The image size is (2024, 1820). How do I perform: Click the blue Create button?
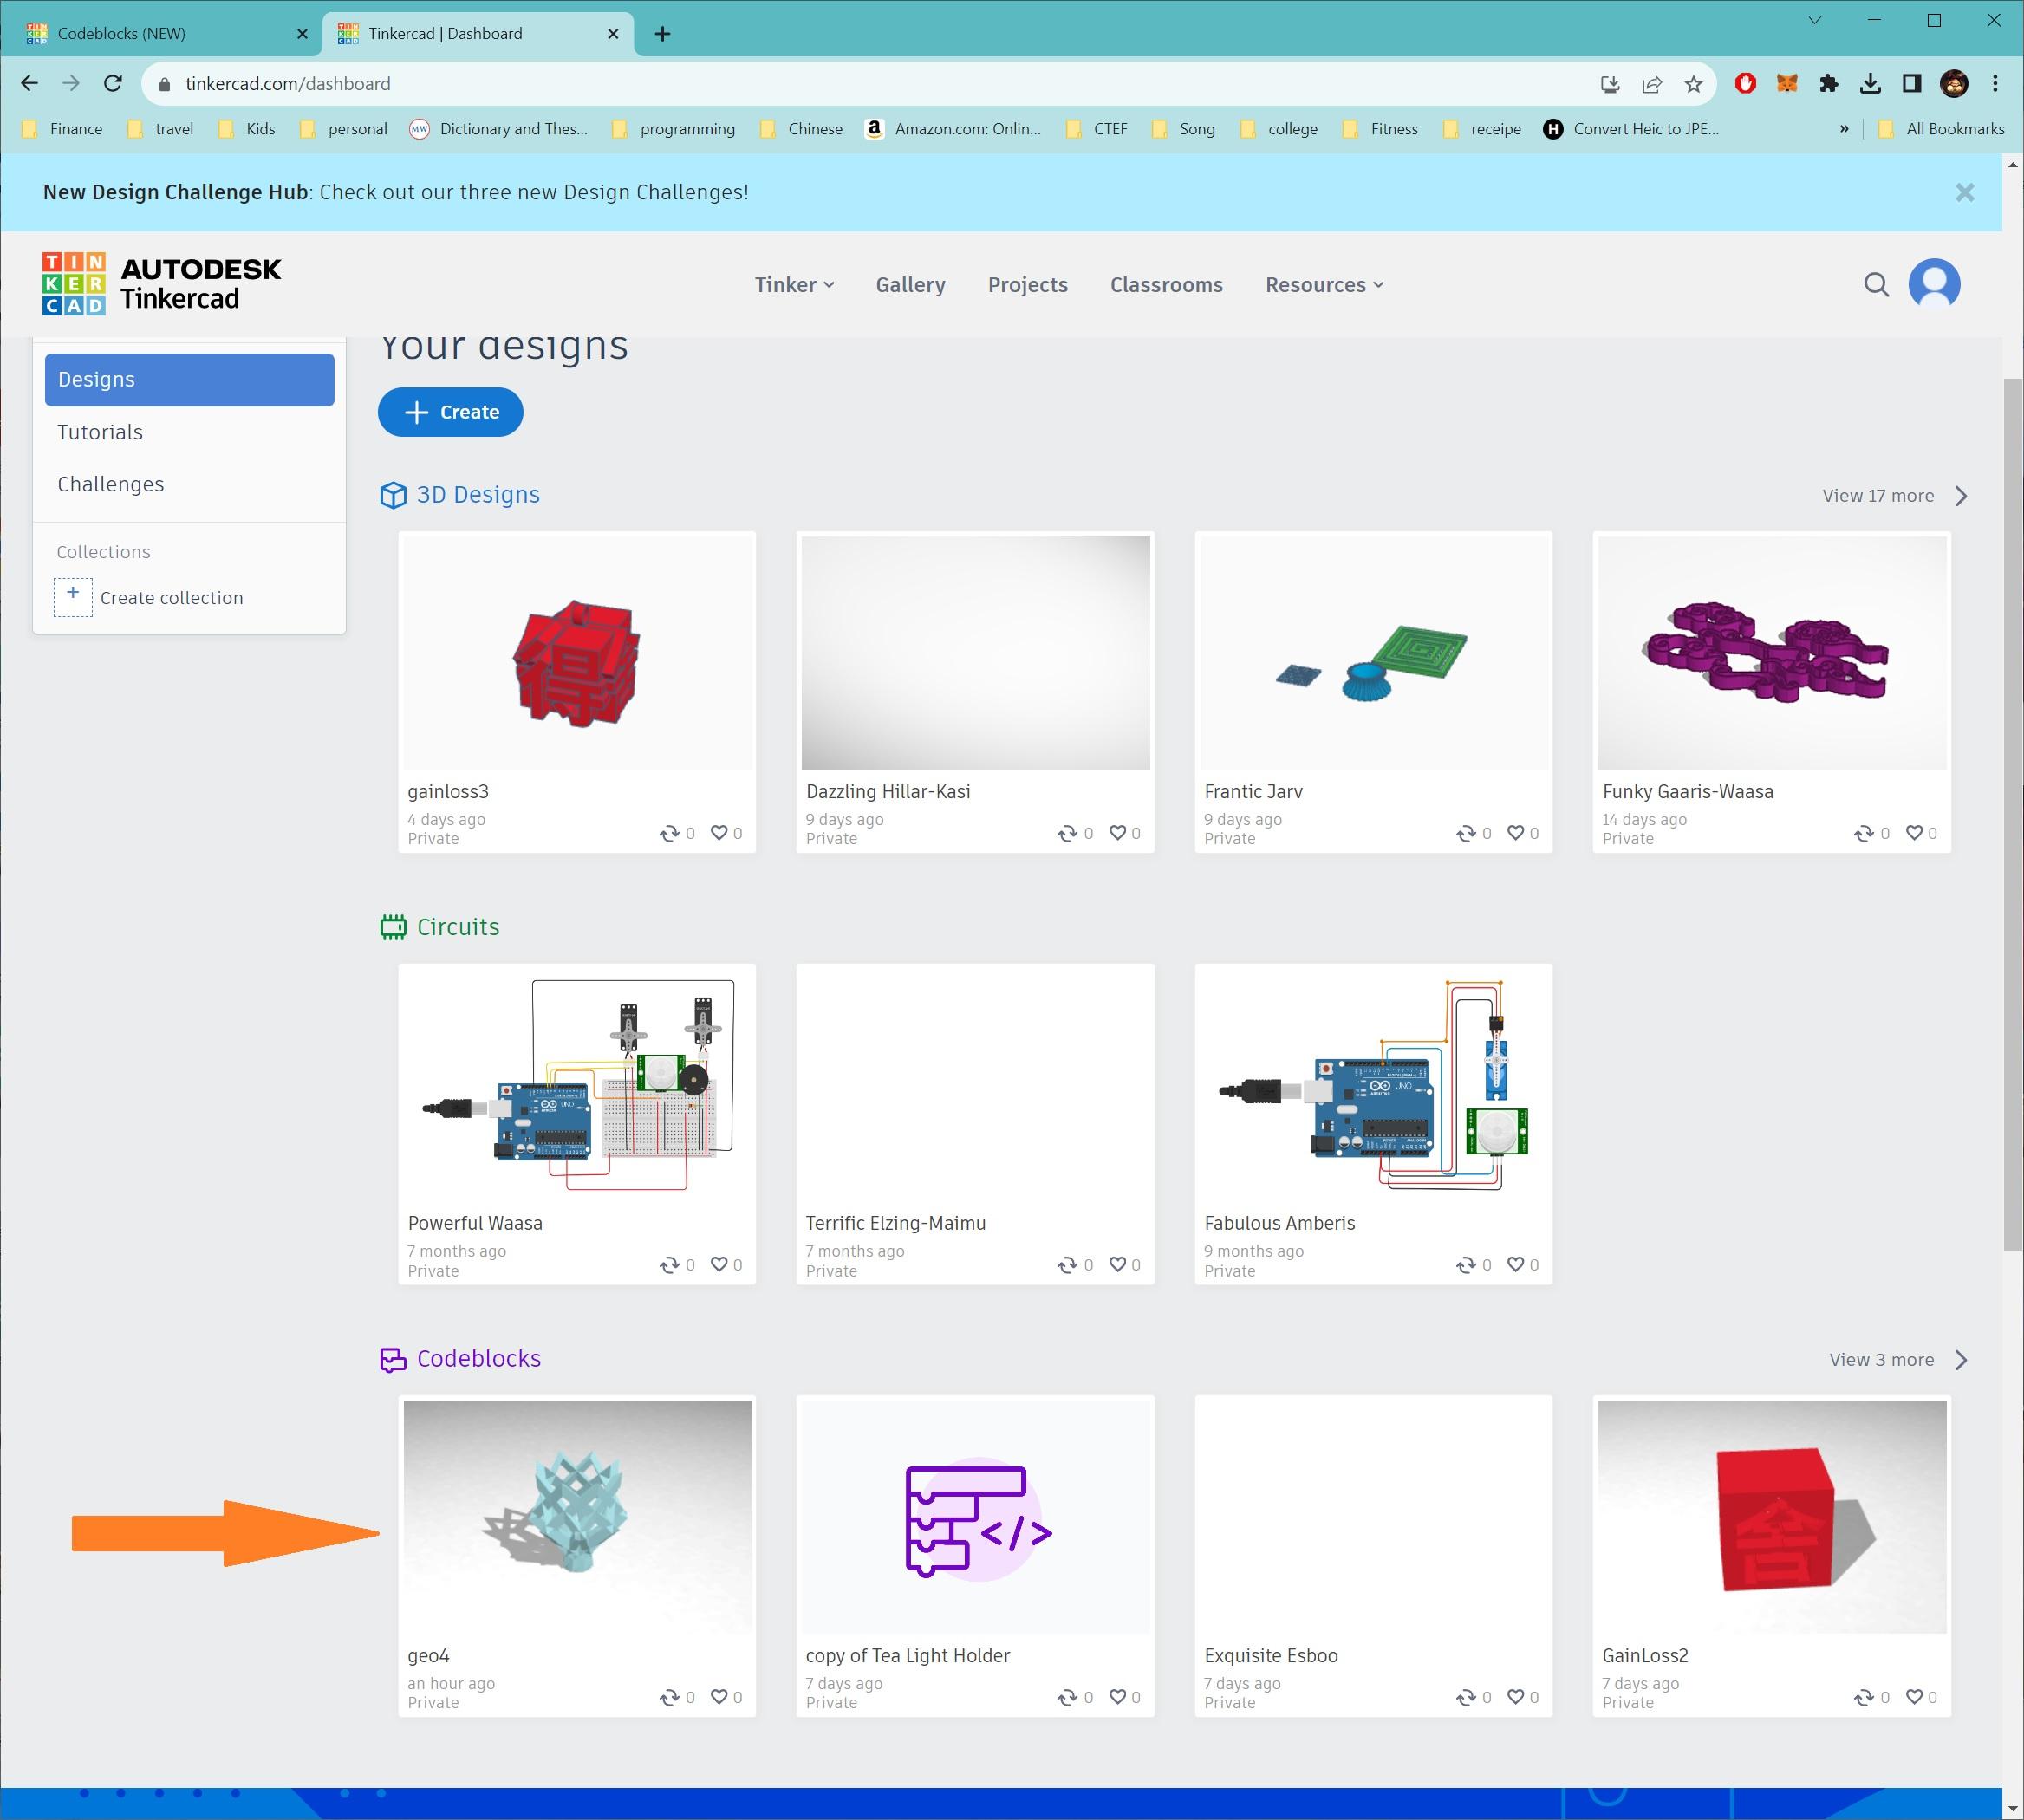[x=450, y=412]
